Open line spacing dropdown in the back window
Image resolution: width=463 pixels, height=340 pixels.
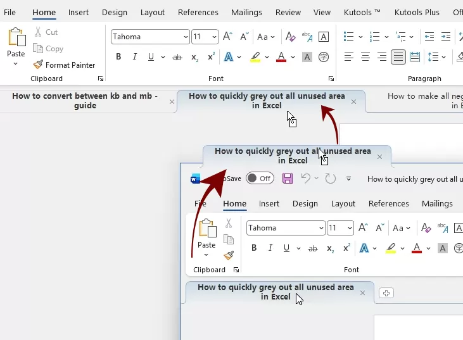[443, 57]
